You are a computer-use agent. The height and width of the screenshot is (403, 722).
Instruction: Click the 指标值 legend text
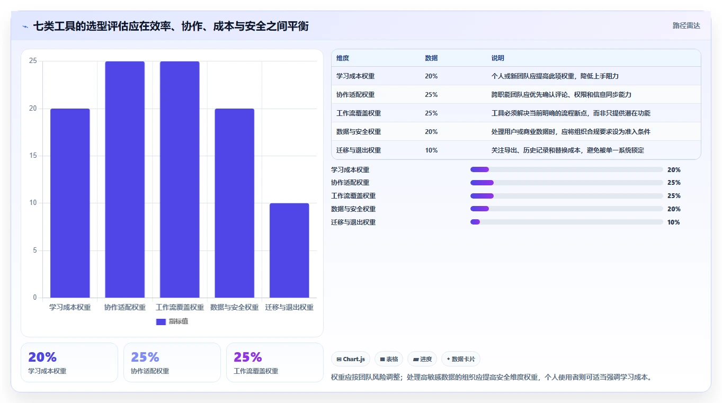click(x=179, y=322)
